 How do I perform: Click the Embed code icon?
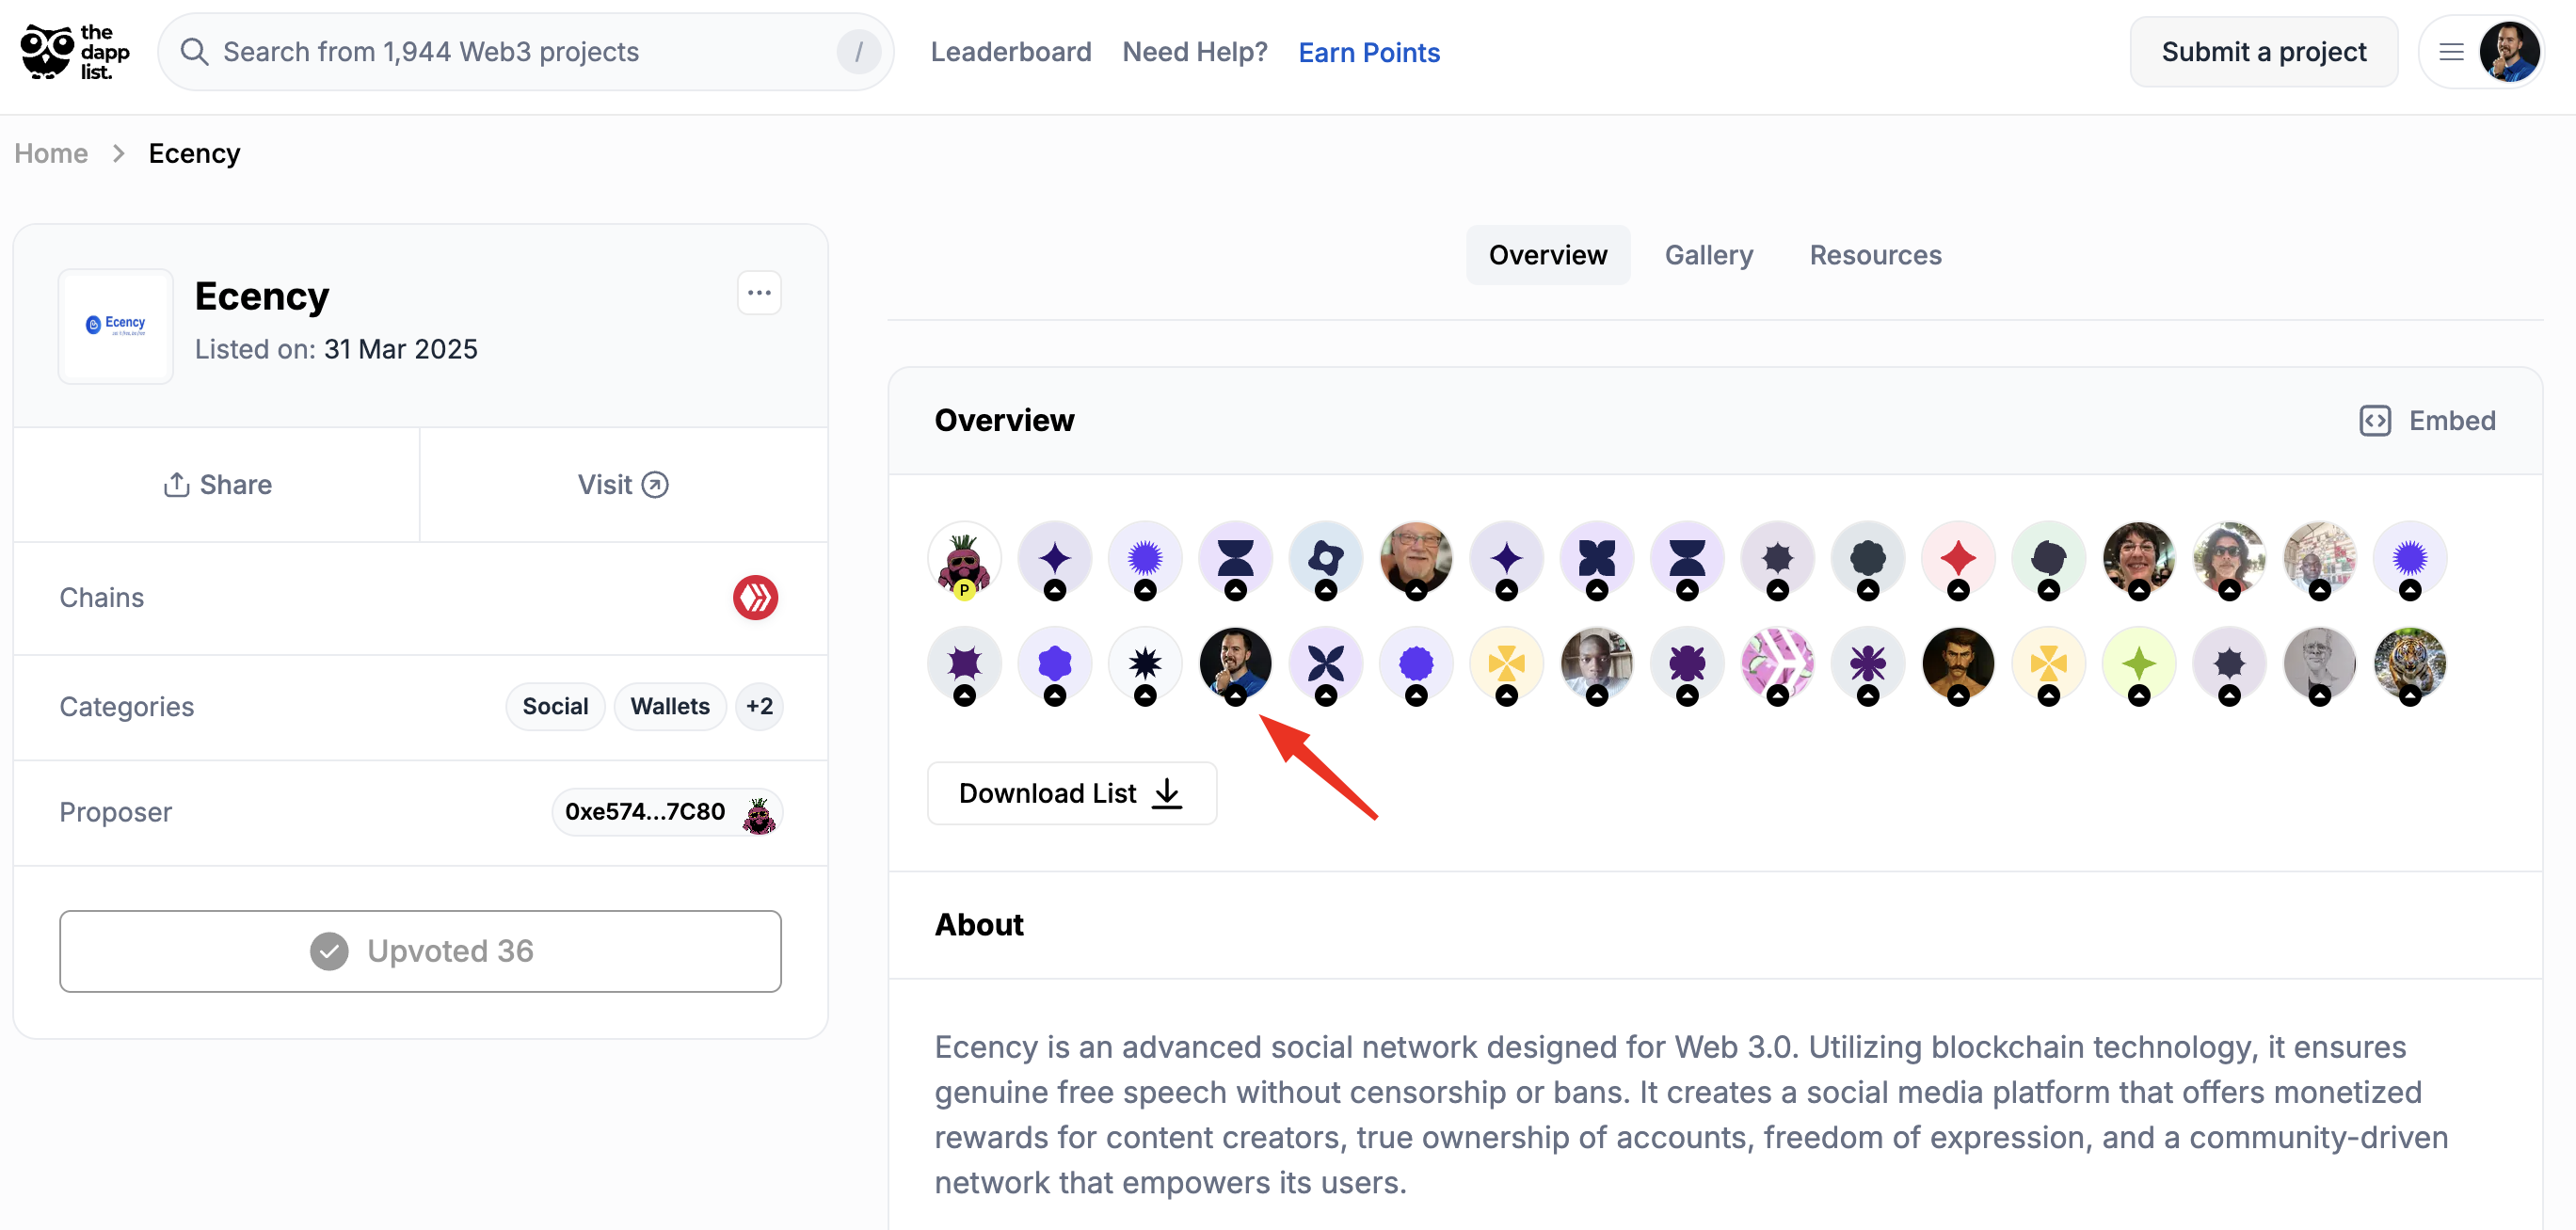2375,421
